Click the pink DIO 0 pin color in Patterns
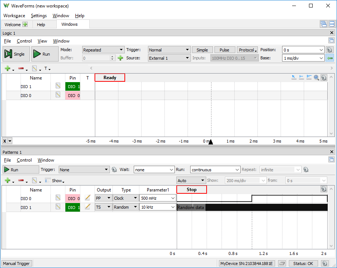Image resolution: width=337 pixels, height=268 pixels. click(72, 199)
